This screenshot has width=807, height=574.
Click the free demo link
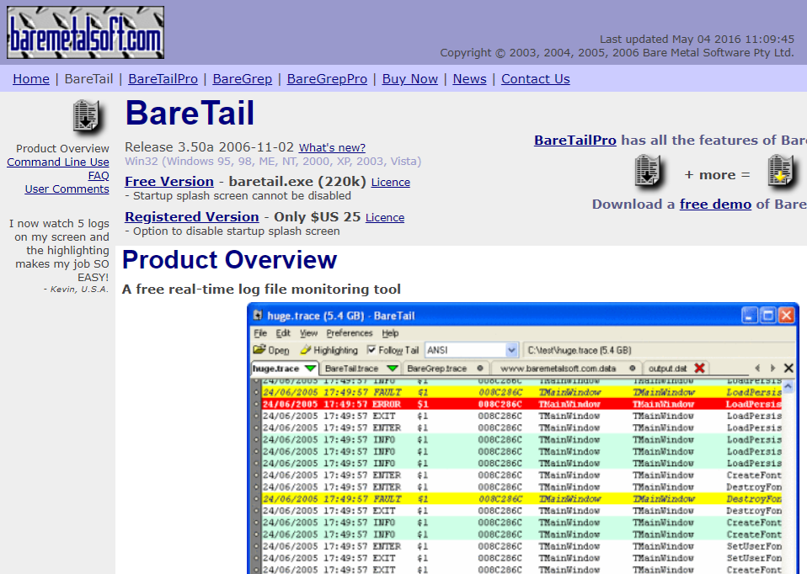(715, 205)
